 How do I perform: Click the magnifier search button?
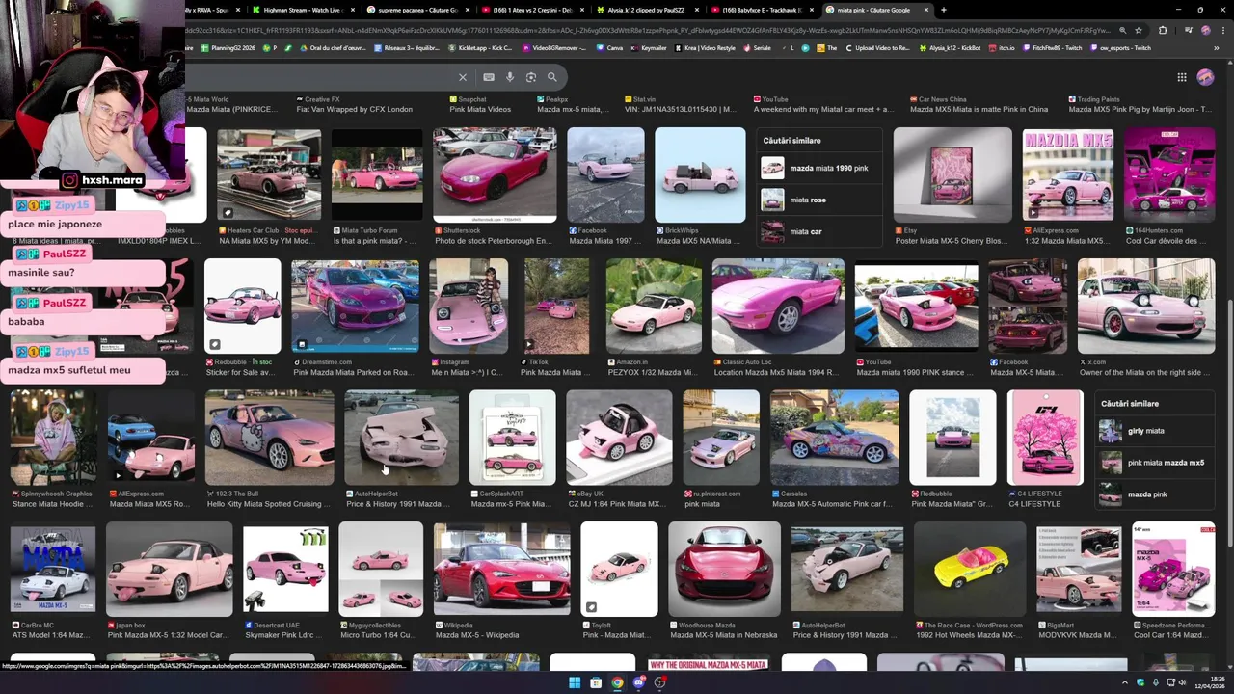point(552,77)
